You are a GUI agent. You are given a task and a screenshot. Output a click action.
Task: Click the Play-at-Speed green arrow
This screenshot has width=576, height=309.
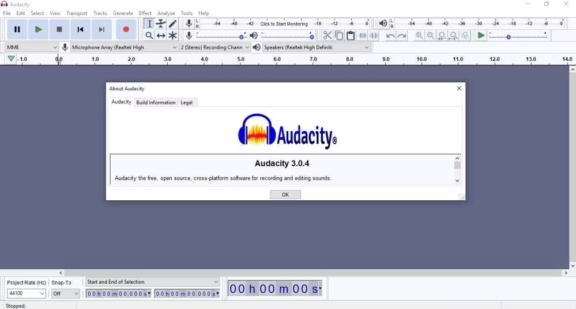click(481, 36)
